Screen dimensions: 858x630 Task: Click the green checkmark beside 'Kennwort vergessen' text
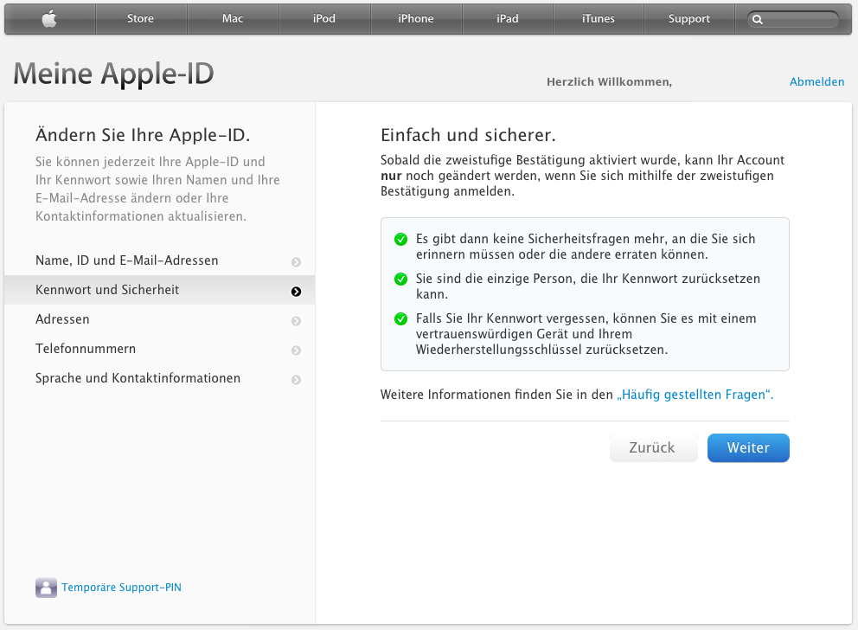[401, 318]
